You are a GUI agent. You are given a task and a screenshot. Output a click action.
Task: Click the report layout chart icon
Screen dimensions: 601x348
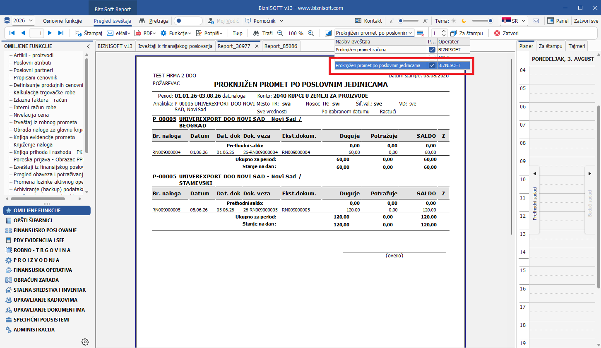(328, 33)
